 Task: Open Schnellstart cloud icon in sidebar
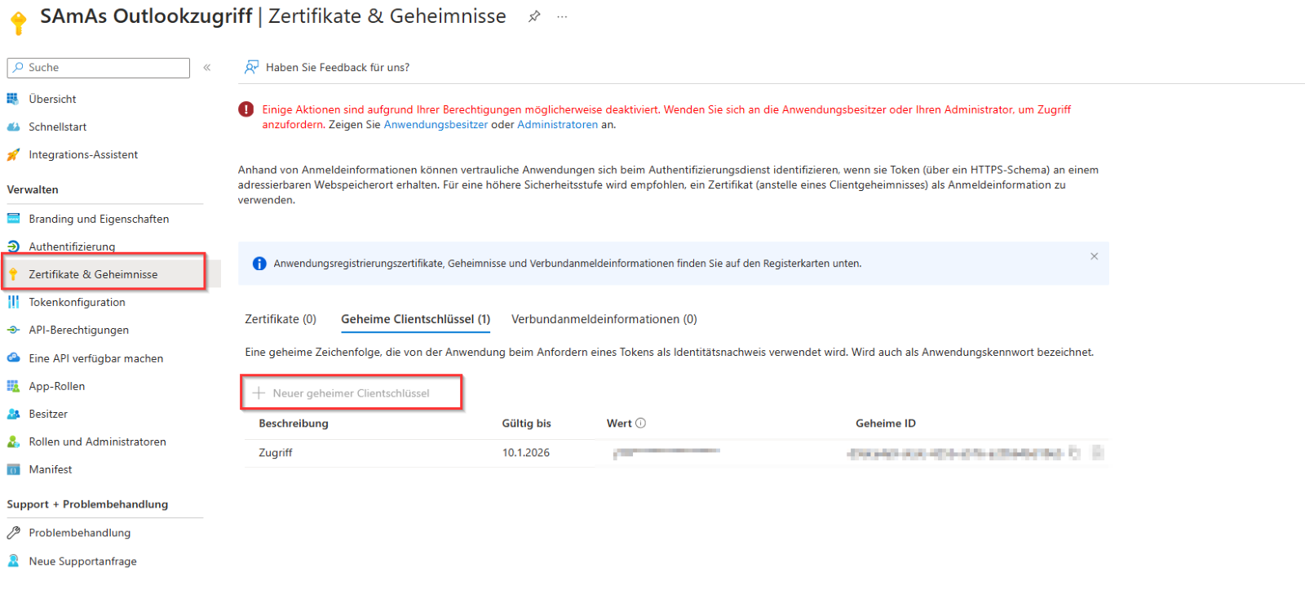pos(13,126)
